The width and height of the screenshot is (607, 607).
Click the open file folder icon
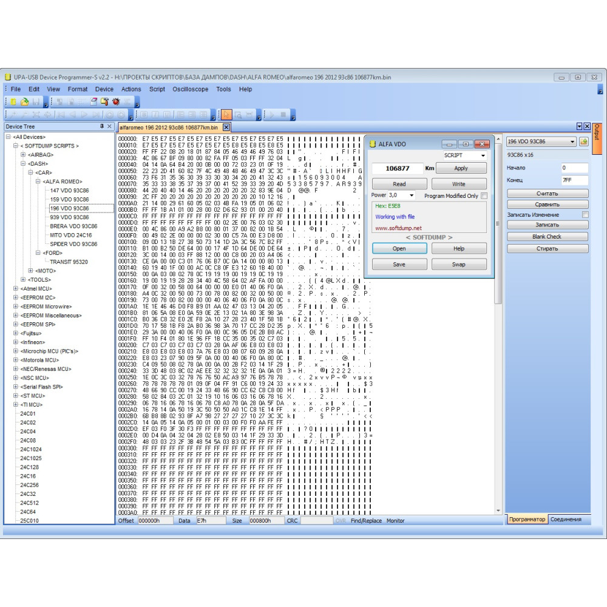click(x=25, y=102)
